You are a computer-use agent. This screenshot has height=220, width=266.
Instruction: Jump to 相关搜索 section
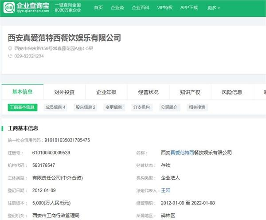tap(197, 107)
